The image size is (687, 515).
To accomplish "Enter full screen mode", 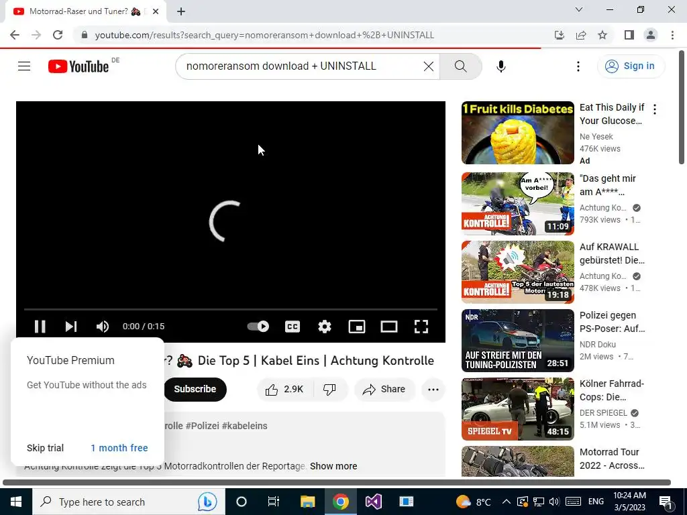I will pos(421,327).
